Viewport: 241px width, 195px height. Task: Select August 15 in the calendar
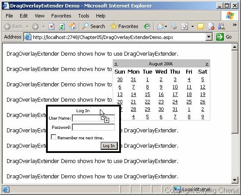click(147, 94)
